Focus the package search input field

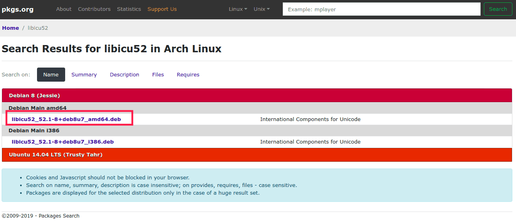(x=381, y=9)
